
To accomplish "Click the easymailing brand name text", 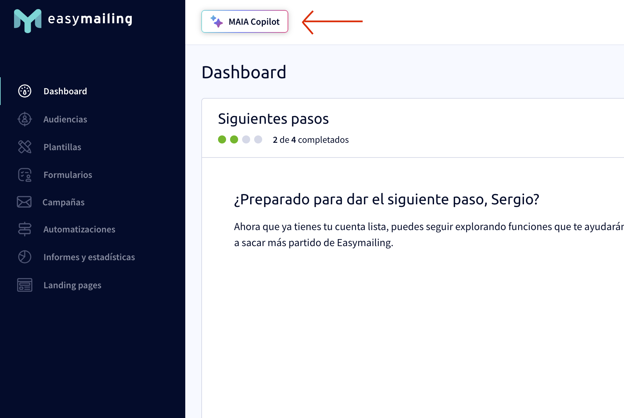I will point(90,19).
